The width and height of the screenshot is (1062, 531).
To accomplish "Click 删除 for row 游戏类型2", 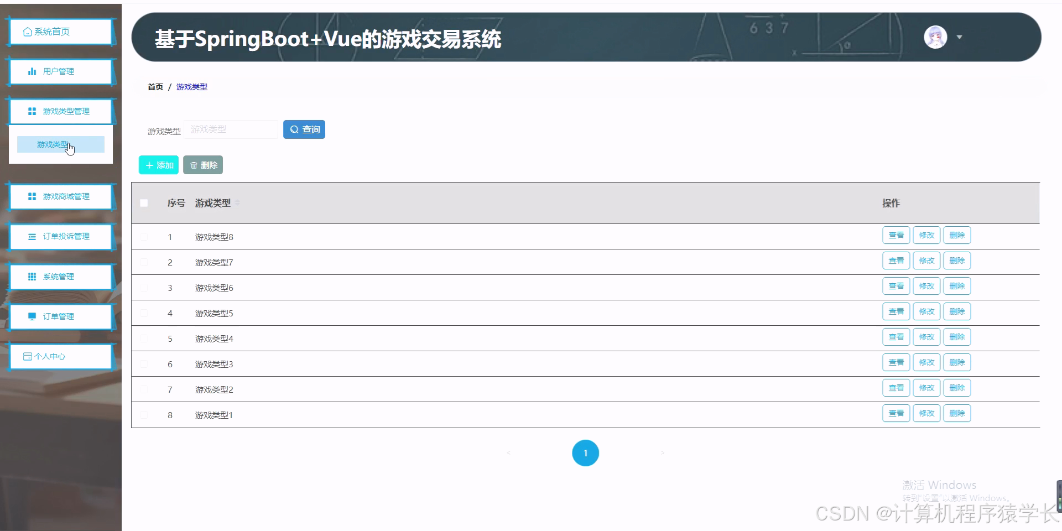I will [x=957, y=388].
